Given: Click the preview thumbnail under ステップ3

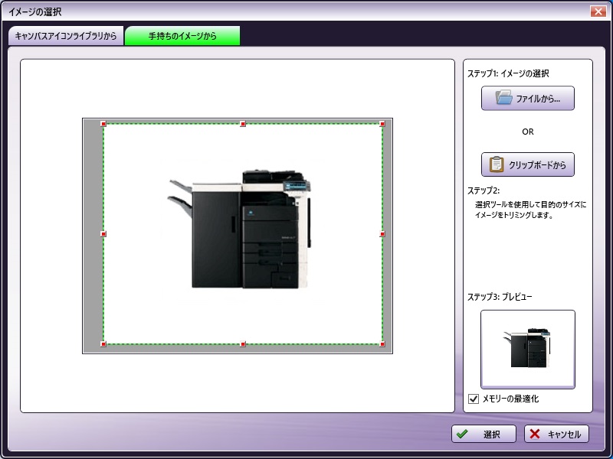Looking at the screenshot, I should pyautogui.click(x=527, y=350).
